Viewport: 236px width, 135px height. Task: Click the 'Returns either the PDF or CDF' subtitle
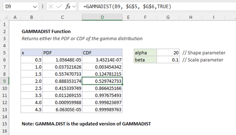[82, 39]
